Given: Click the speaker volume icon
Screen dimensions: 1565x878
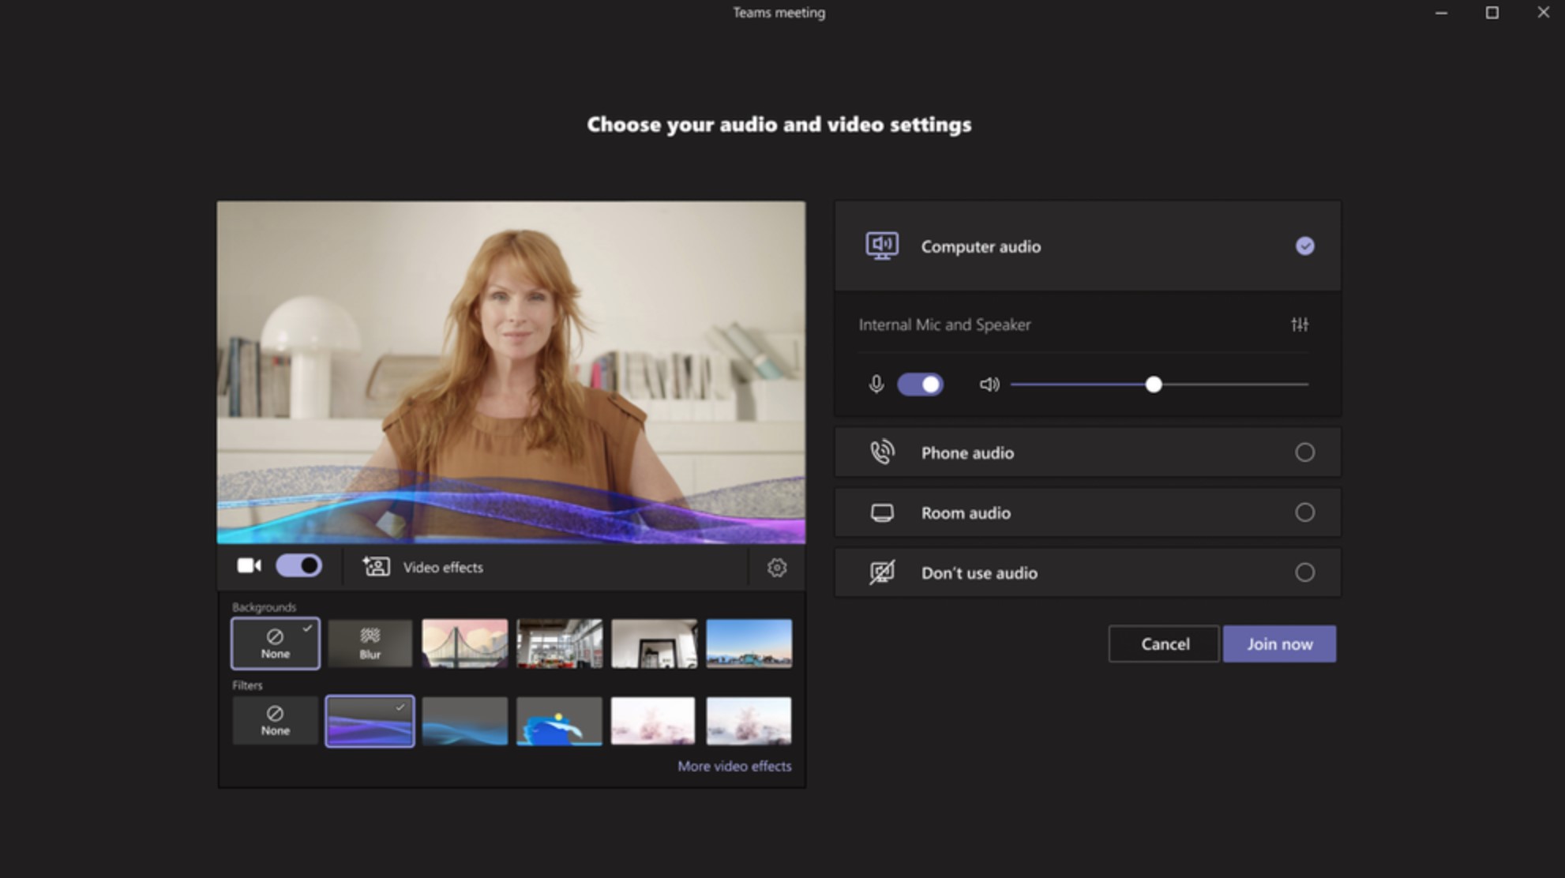Looking at the screenshot, I should coord(989,385).
